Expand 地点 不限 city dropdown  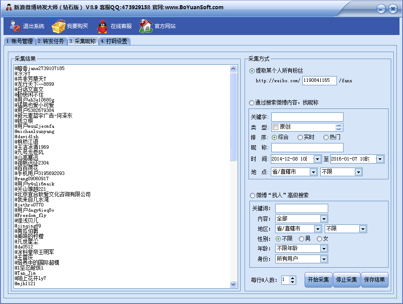358,172
